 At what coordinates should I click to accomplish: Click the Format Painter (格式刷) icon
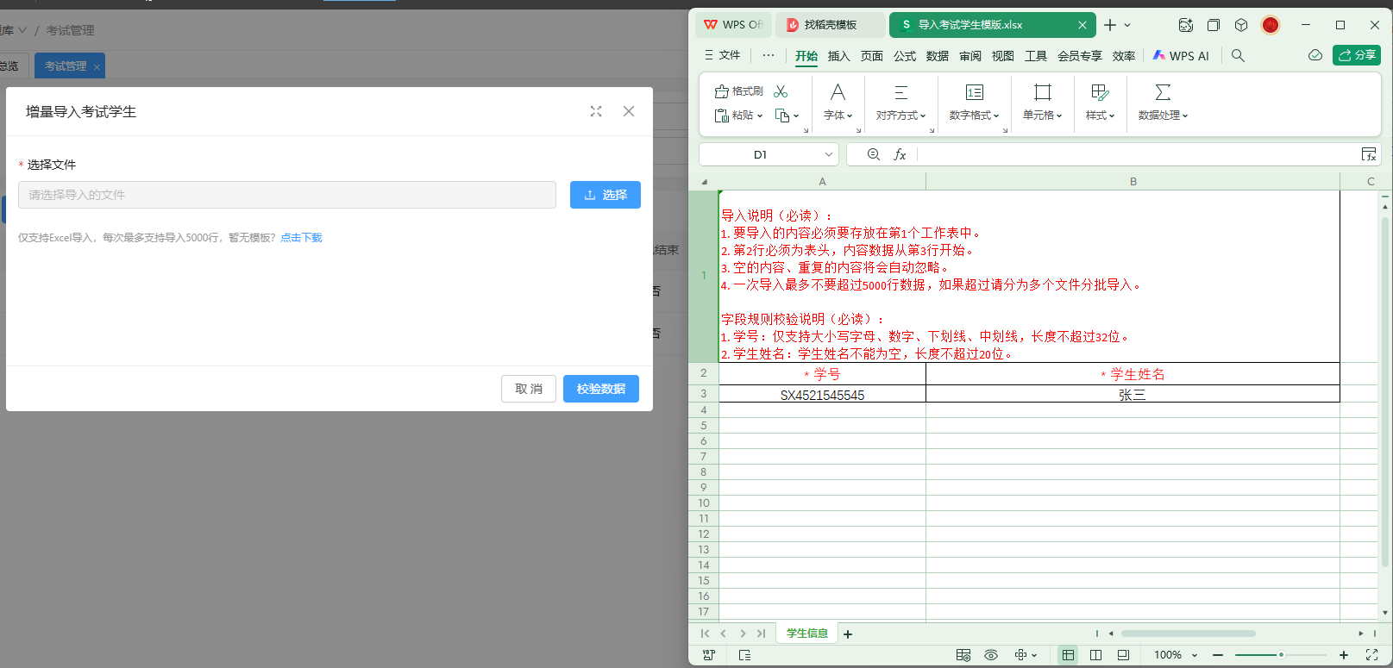(739, 91)
